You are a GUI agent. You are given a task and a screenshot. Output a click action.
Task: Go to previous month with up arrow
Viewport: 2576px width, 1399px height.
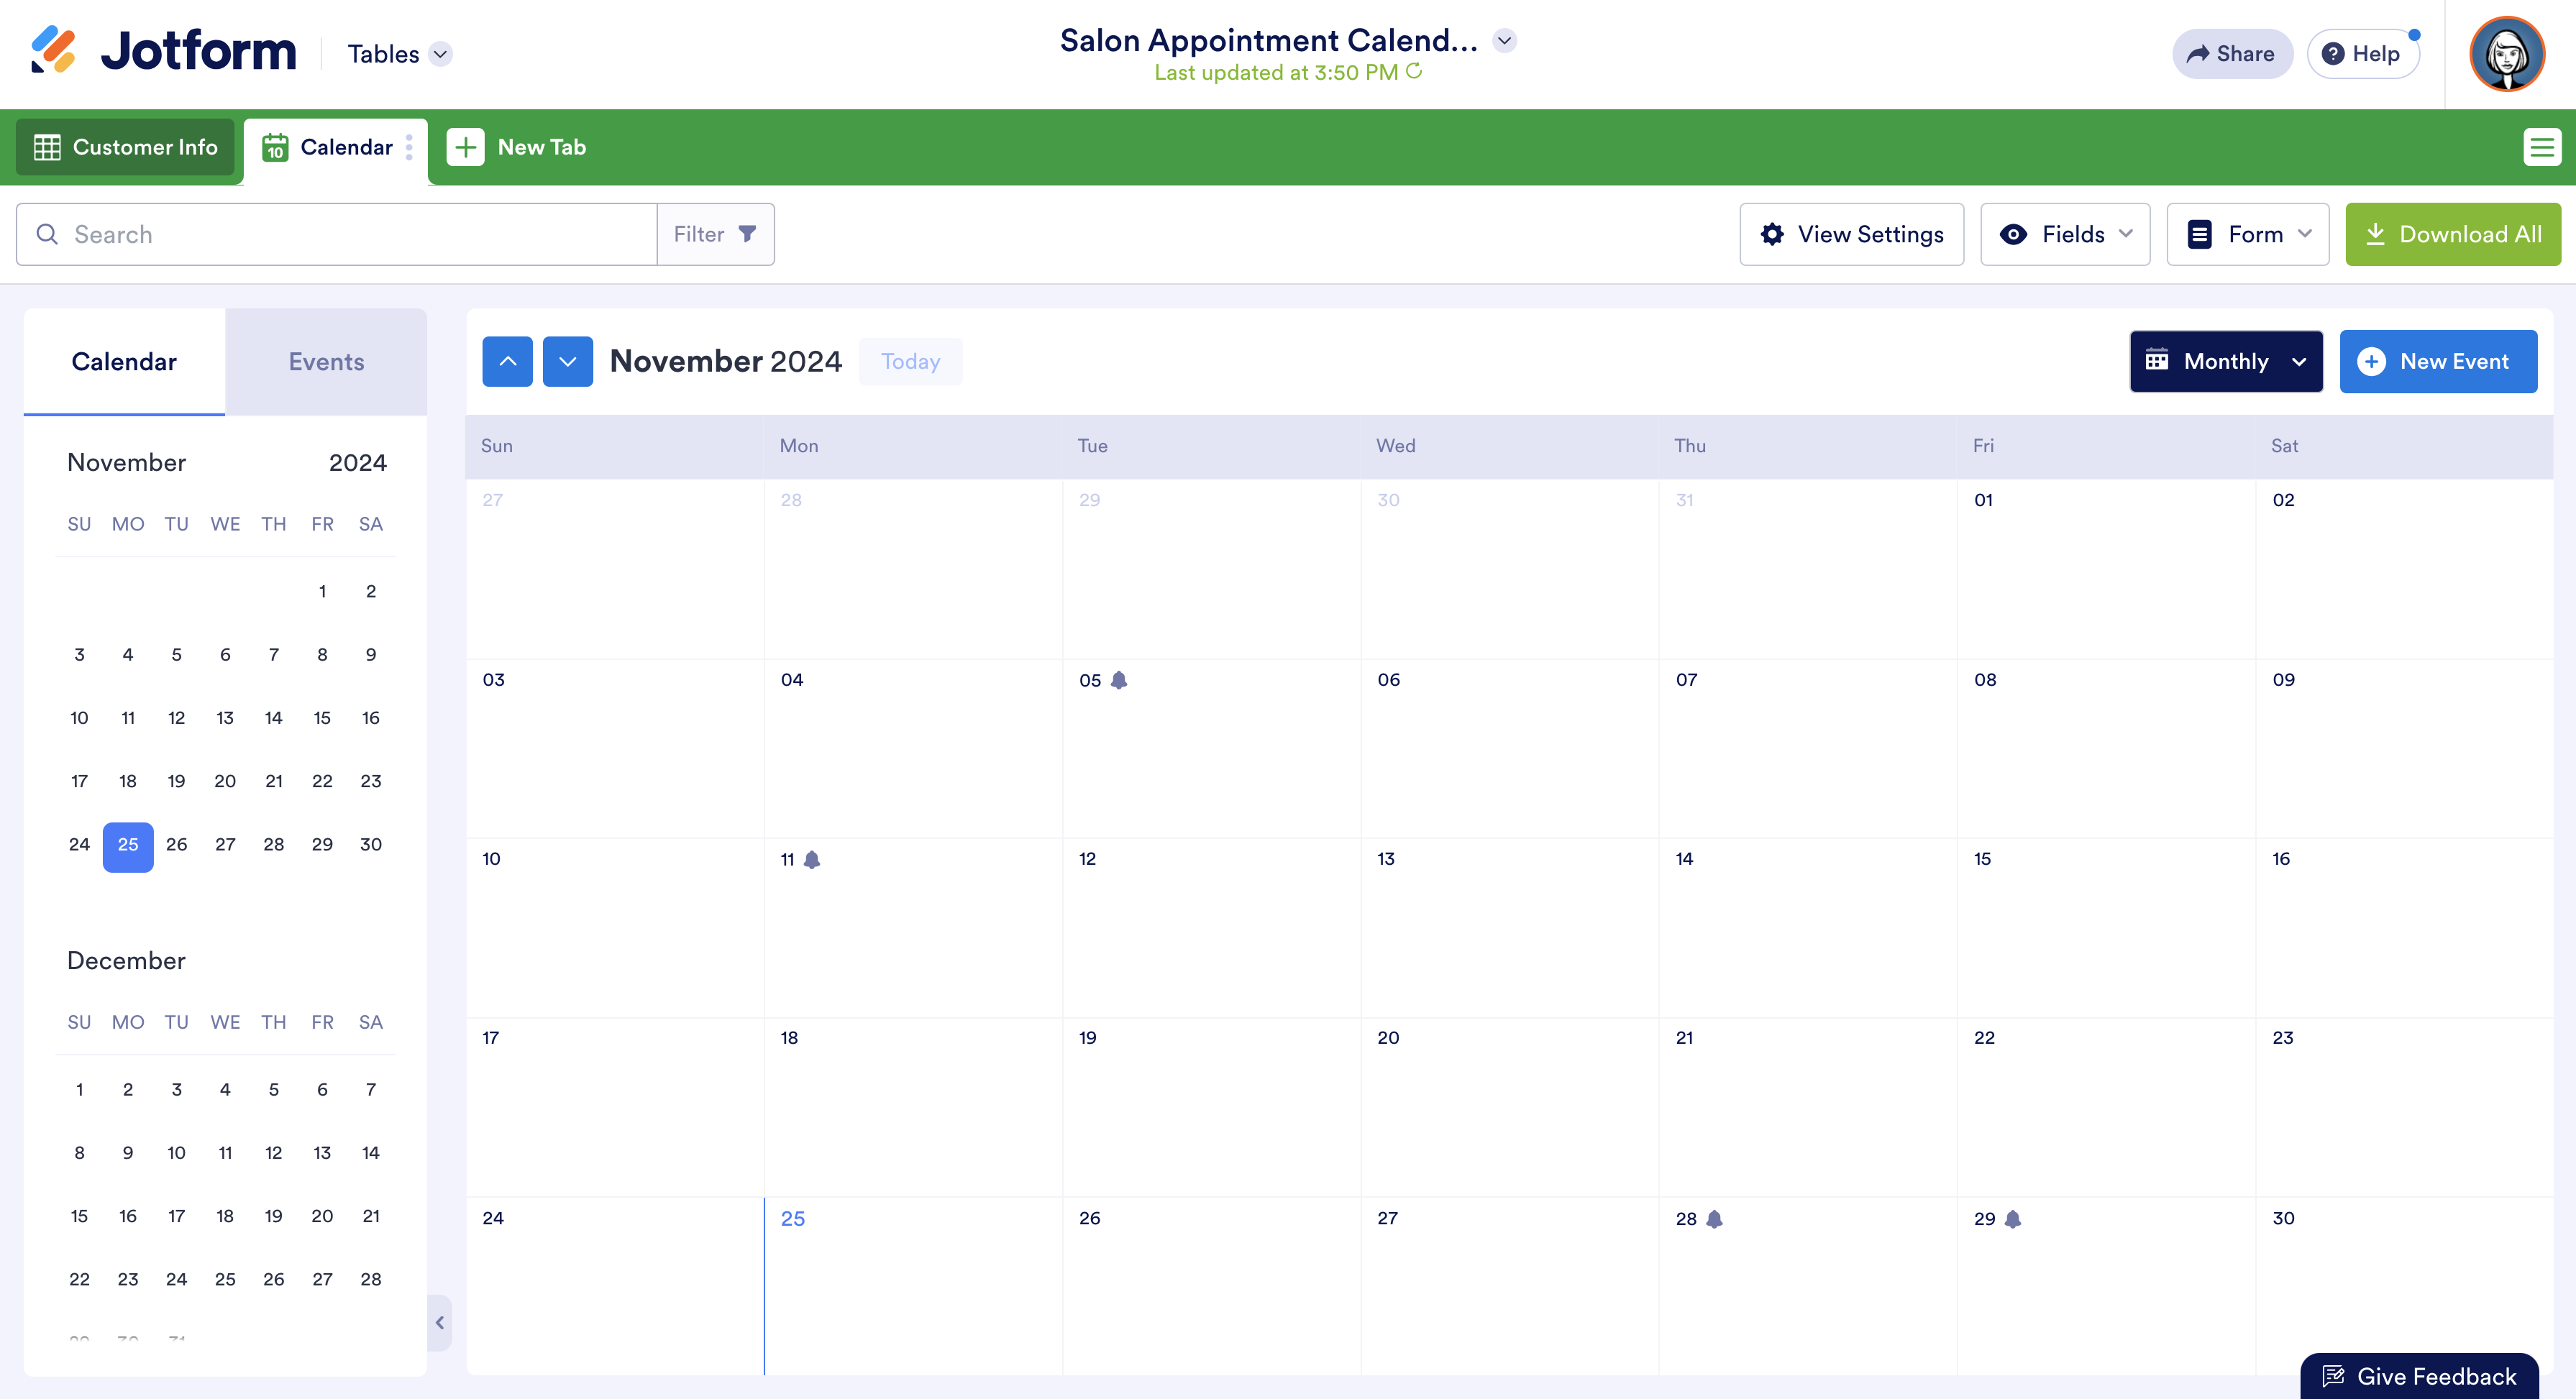coord(507,361)
